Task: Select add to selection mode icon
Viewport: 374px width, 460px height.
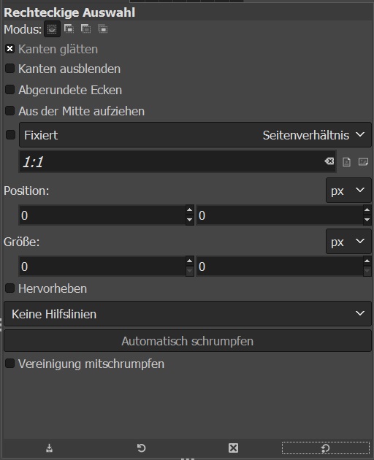Action: point(69,28)
